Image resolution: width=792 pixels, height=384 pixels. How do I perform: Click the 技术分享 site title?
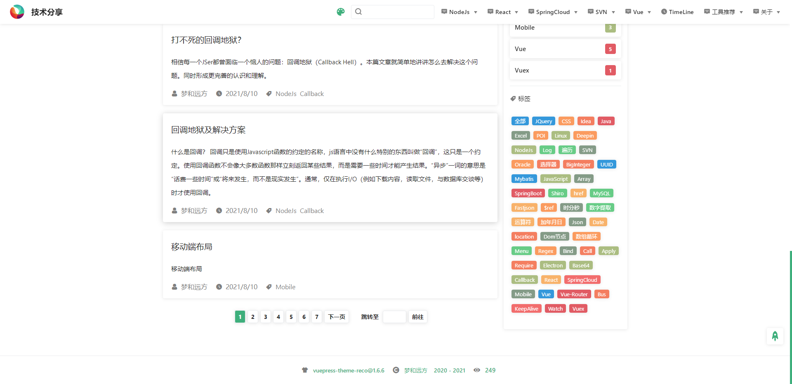coord(47,12)
